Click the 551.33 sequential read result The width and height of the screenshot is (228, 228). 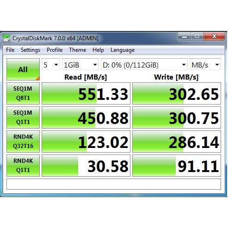tap(86, 93)
